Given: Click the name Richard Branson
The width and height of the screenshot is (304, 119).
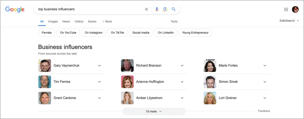Looking at the screenshot, I should tap(149, 66).
